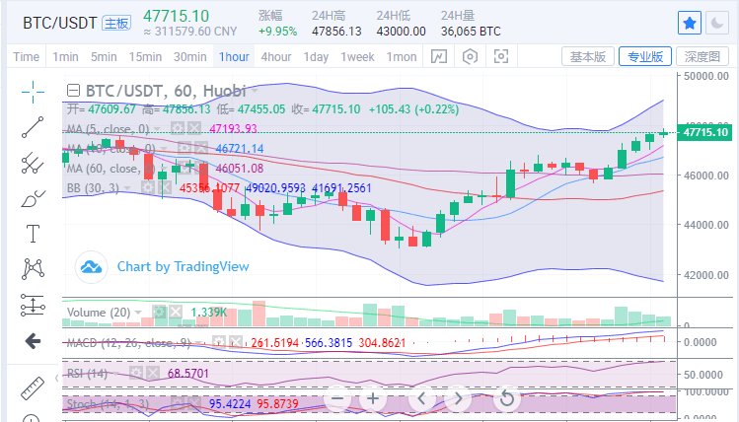
Task: Expand the MACD (12, 26, close, 9) dropdown arrow
Action: tap(199, 343)
